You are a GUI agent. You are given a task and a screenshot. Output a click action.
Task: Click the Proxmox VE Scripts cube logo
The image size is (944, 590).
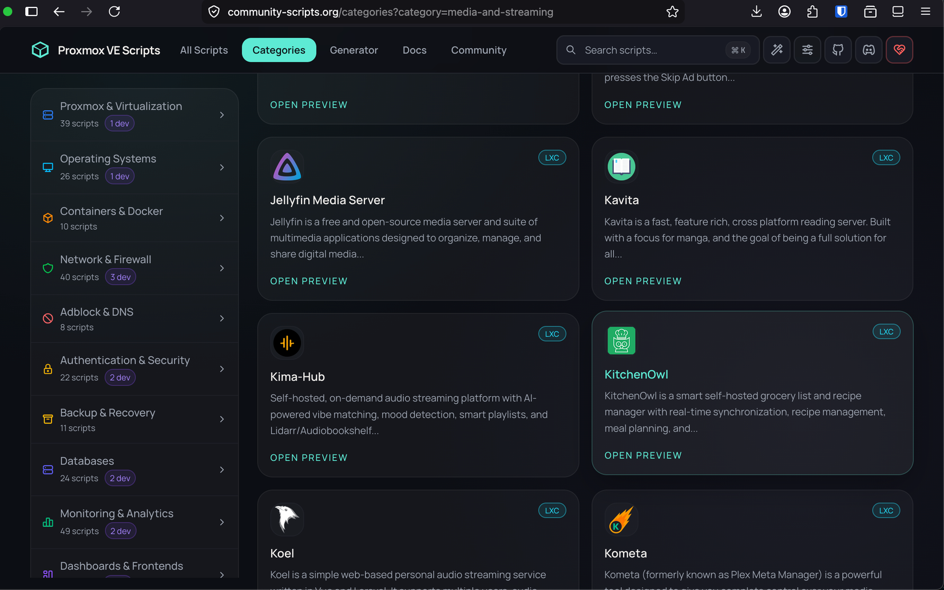click(x=40, y=50)
